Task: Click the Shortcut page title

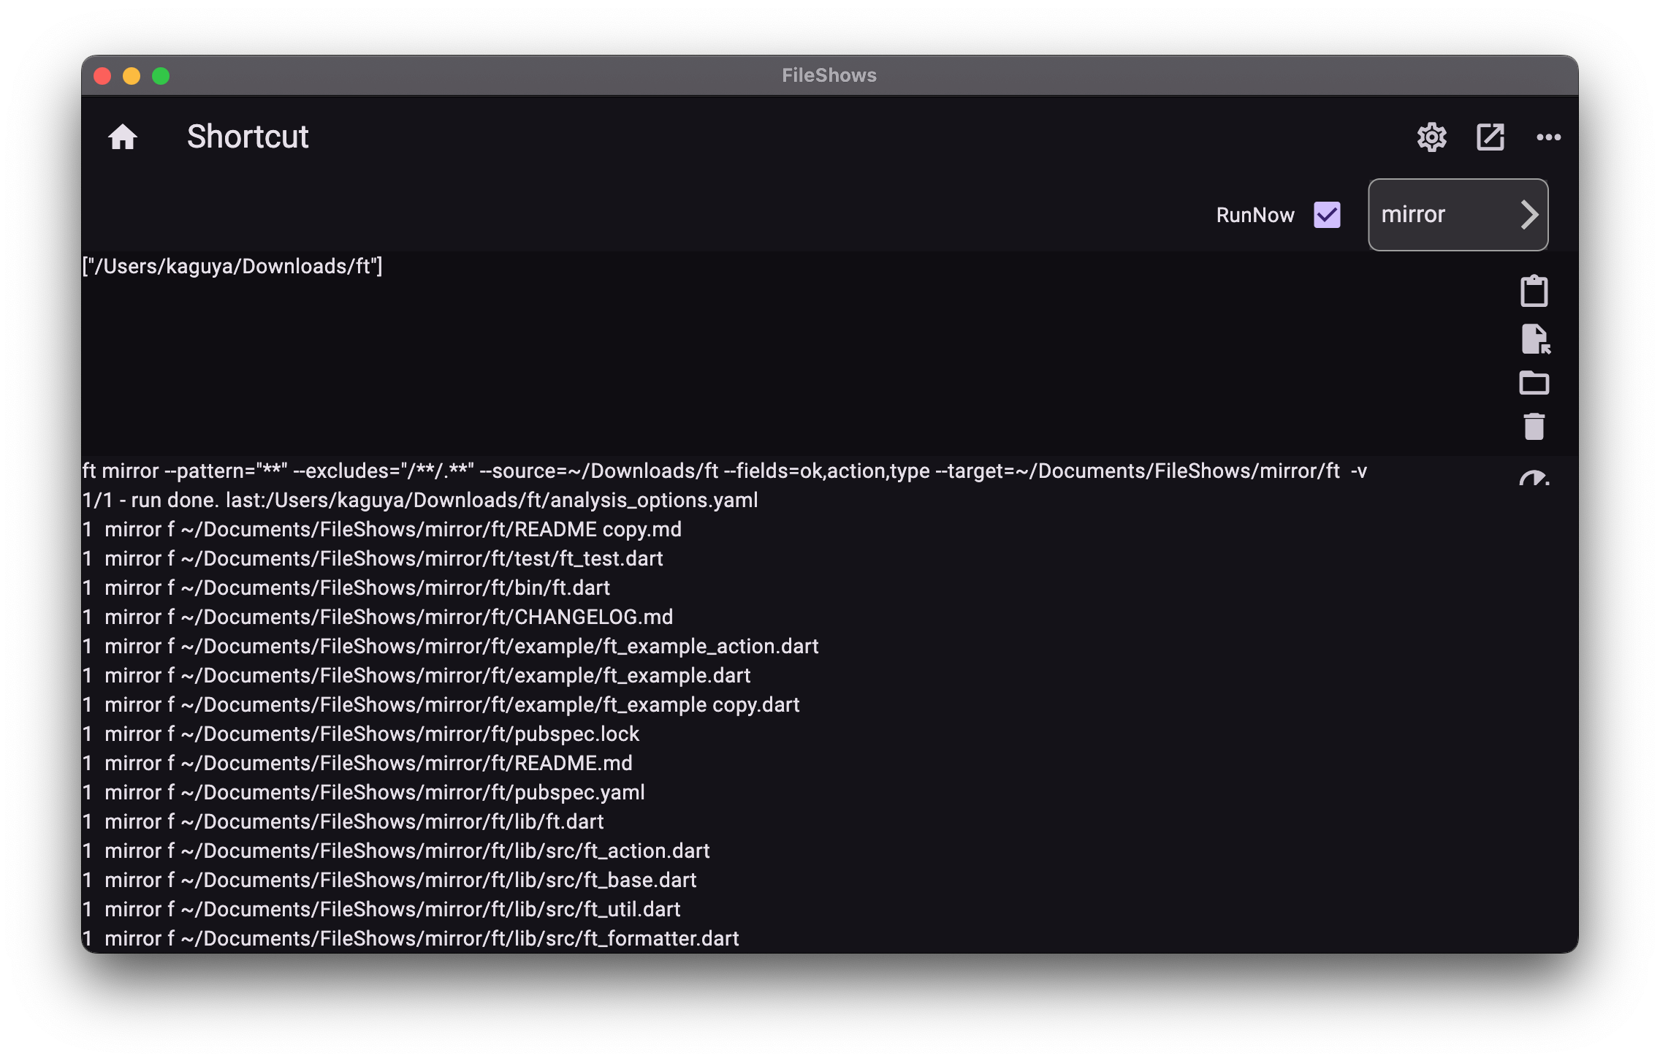Action: click(x=248, y=137)
